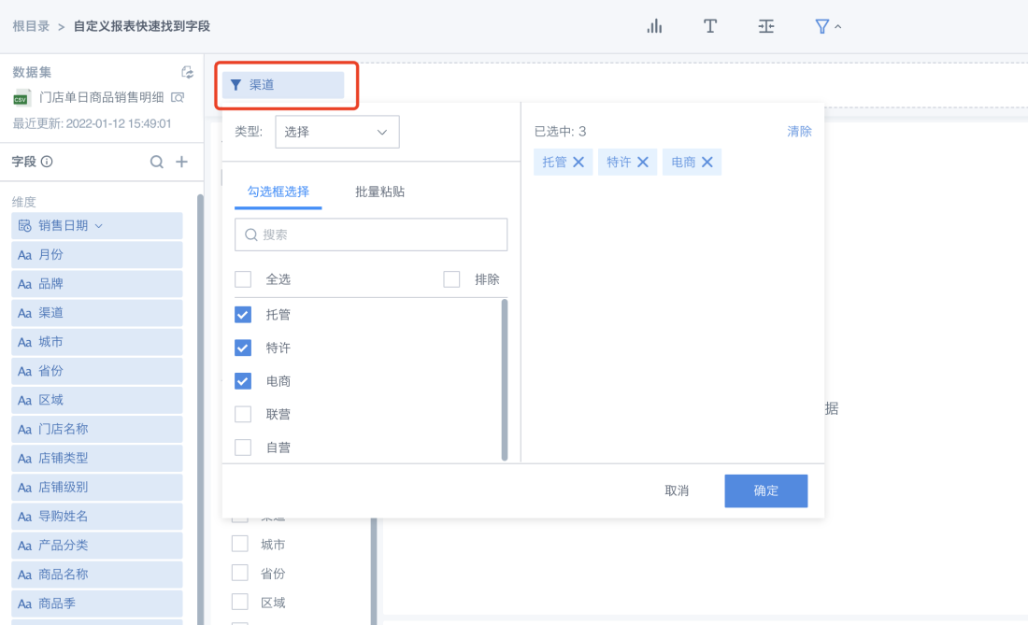Click the bar chart icon in top toolbar

tap(654, 26)
